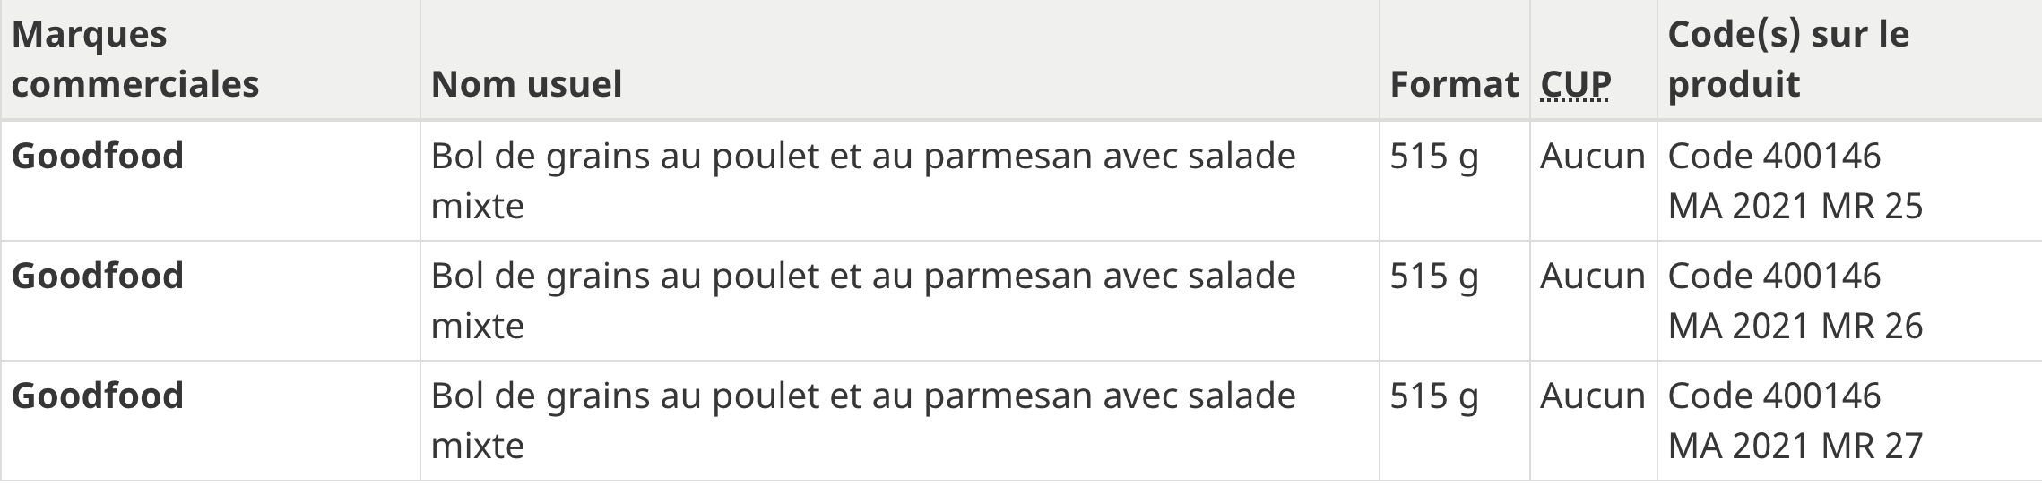Click code MA 2021 MR 27
2042x485 pixels.
[1795, 447]
